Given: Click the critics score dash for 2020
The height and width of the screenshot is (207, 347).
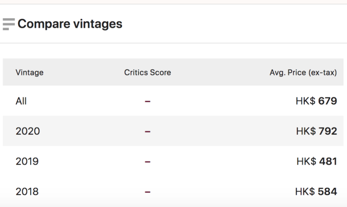Looking at the screenshot, I should (147, 132).
